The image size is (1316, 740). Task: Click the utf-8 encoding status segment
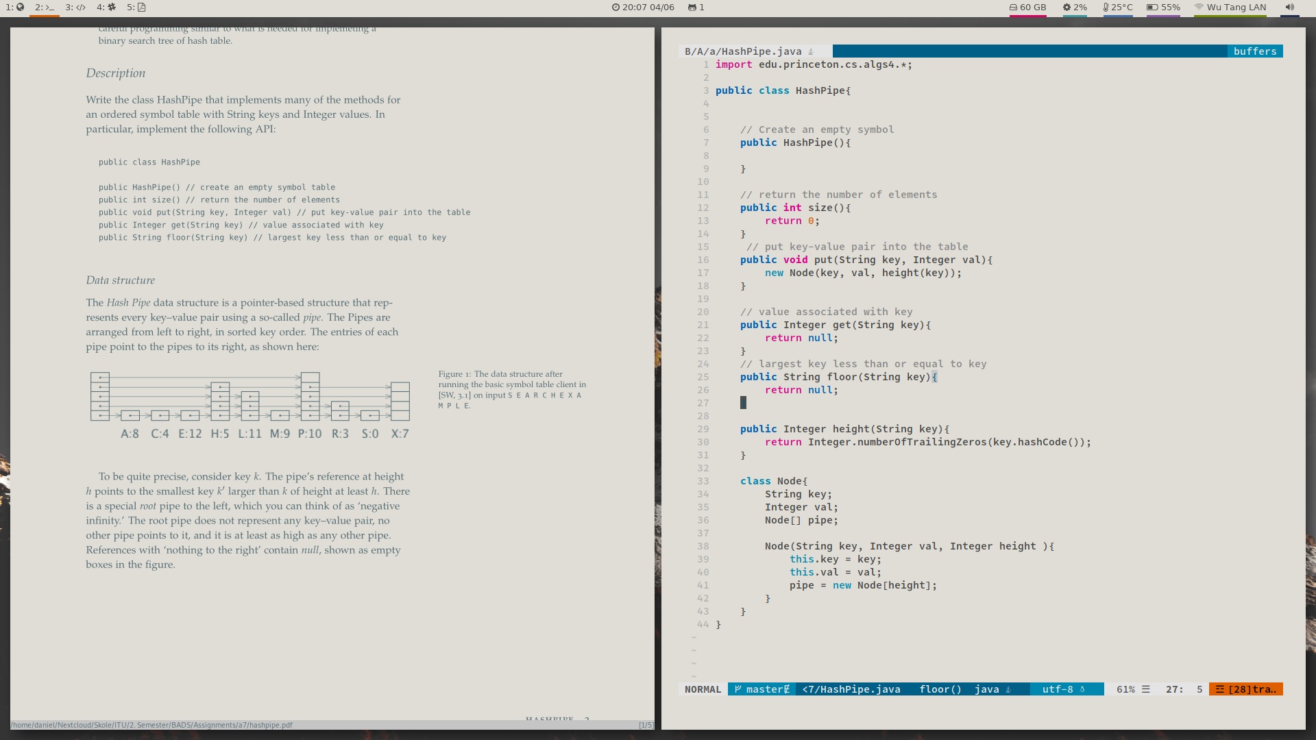pyautogui.click(x=1062, y=689)
